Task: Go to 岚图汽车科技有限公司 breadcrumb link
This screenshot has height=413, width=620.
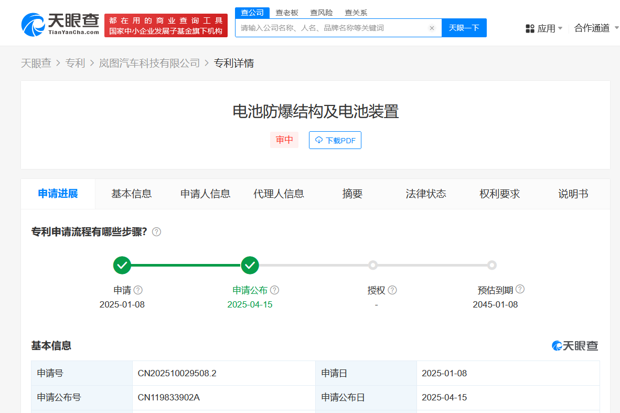Action: pyautogui.click(x=149, y=63)
